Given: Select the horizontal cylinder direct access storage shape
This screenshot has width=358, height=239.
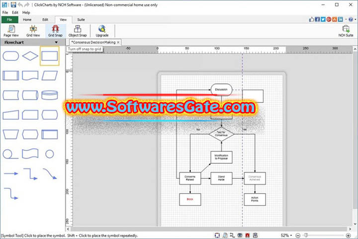Looking at the screenshot, I should point(30,95).
